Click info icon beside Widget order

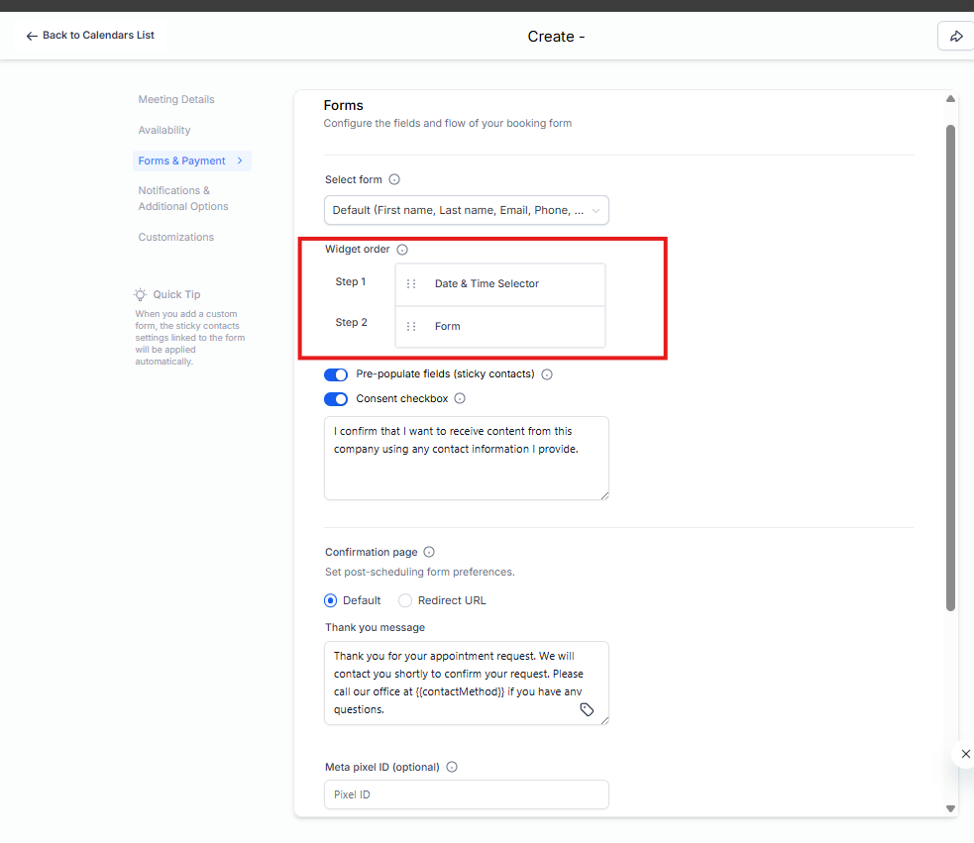coord(402,250)
